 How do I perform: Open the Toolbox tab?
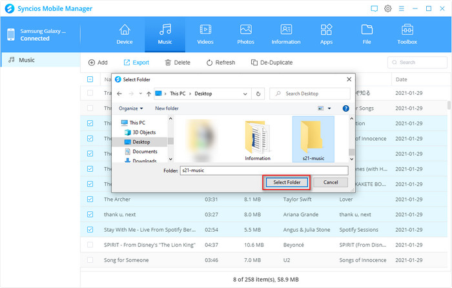(x=407, y=34)
